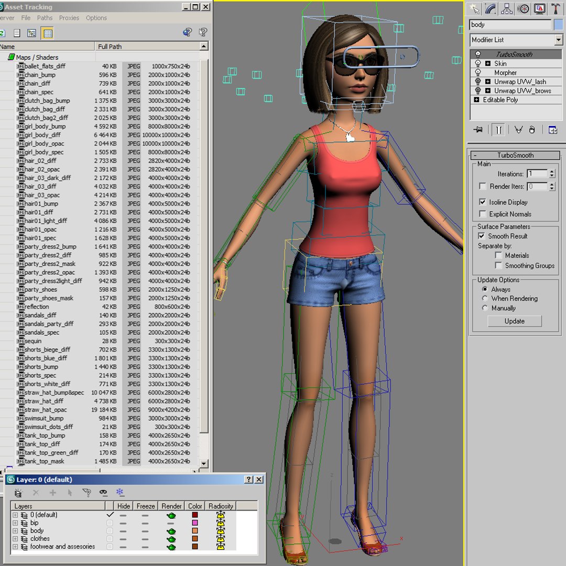Check Smoothing Groups option
The image size is (566, 566).
point(498,265)
